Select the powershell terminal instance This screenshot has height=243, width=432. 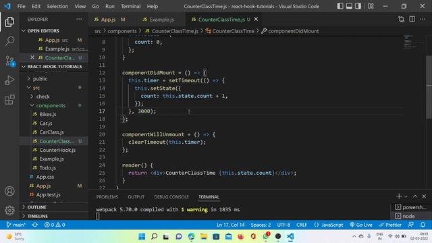coord(411,207)
